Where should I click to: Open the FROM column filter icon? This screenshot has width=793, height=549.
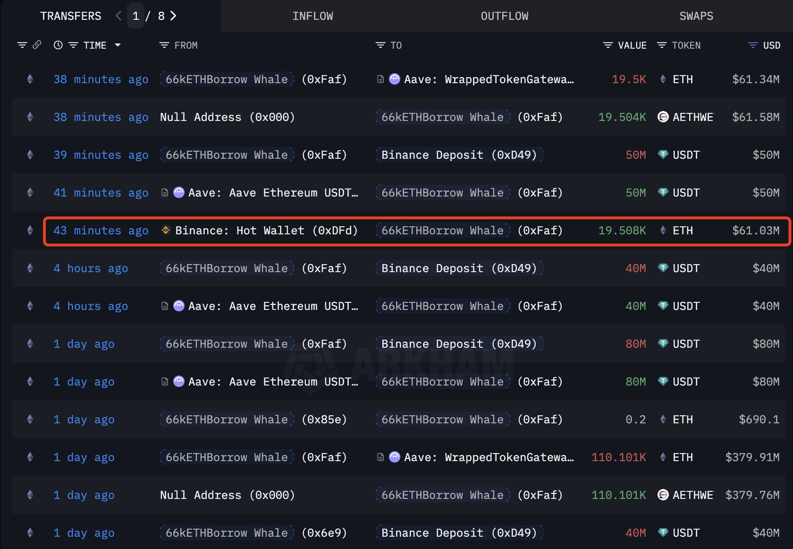click(x=164, y=45)
